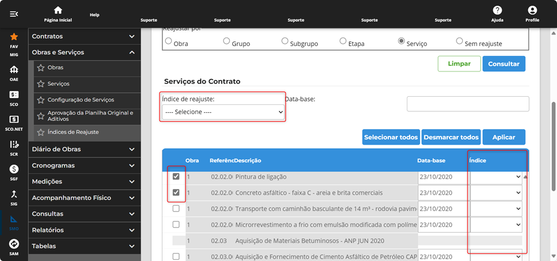Favorite Índices de Reajuste star
Image resolution: width=557 pixels, height=261 pixels.
pyautogui.click(x=41, y=132)
